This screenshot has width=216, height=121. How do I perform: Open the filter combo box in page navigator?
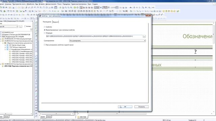(9, 27)
